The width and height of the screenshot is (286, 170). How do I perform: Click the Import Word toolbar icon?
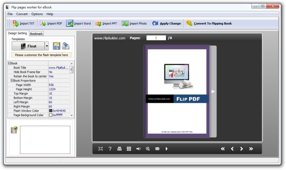[69, 23]
